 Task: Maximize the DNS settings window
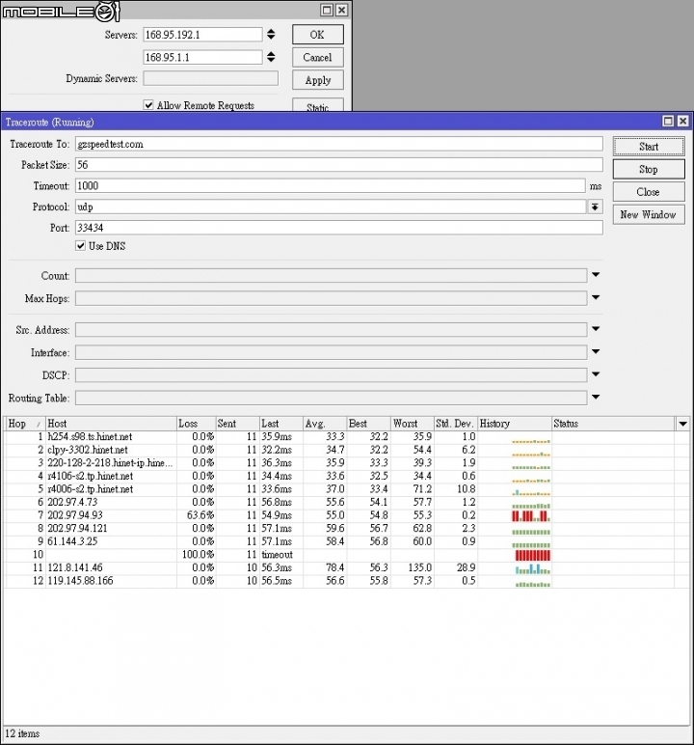[327, 10]
